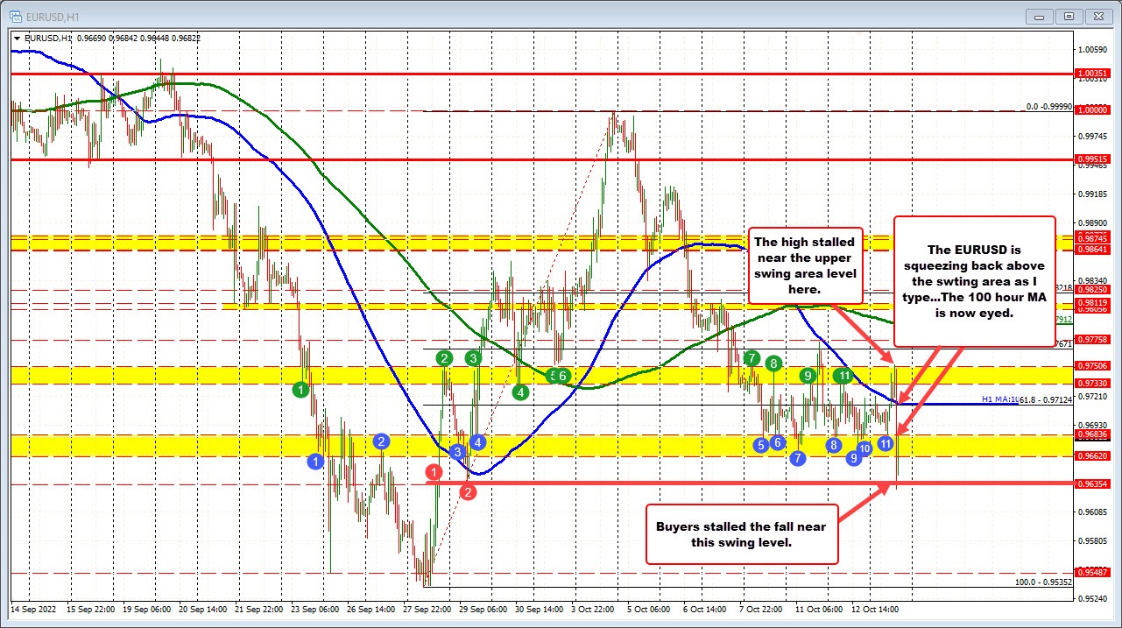Select the 0.96620 price label

1091,456
